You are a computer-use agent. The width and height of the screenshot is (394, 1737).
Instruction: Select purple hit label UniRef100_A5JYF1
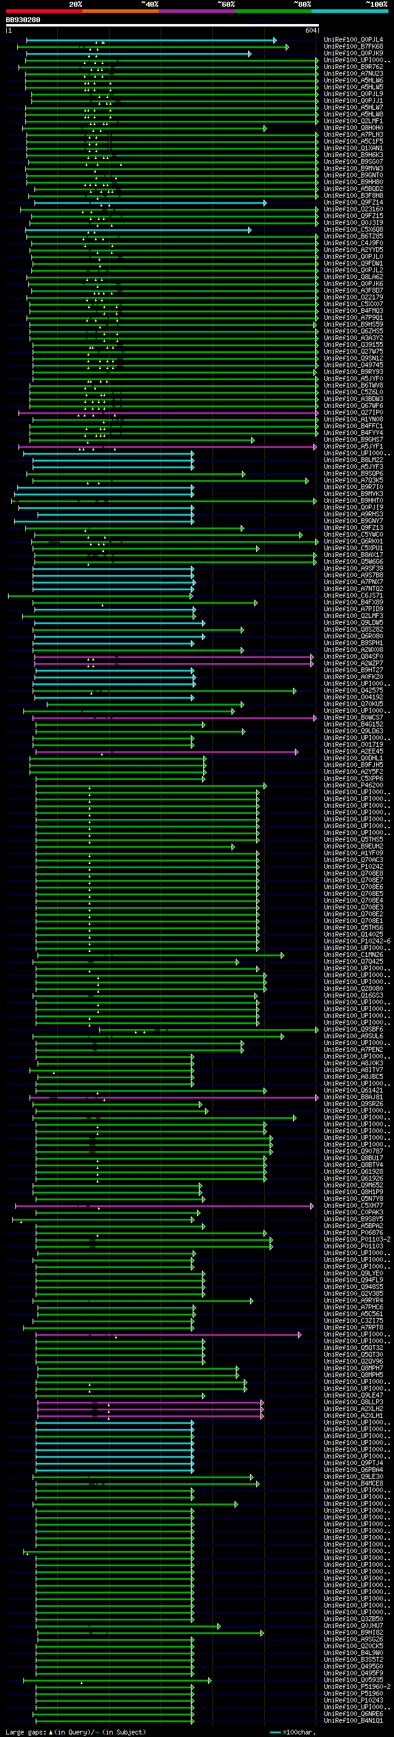pyautogui.click(x=353, y=446)
